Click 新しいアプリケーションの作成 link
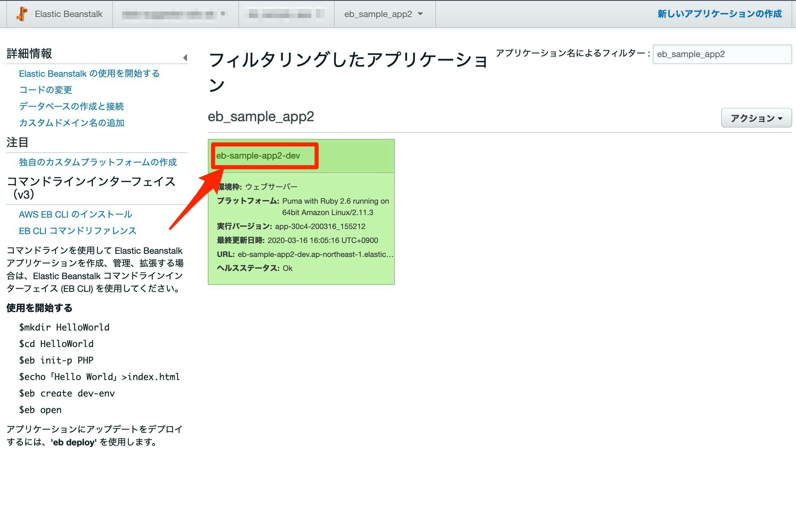 719,14
